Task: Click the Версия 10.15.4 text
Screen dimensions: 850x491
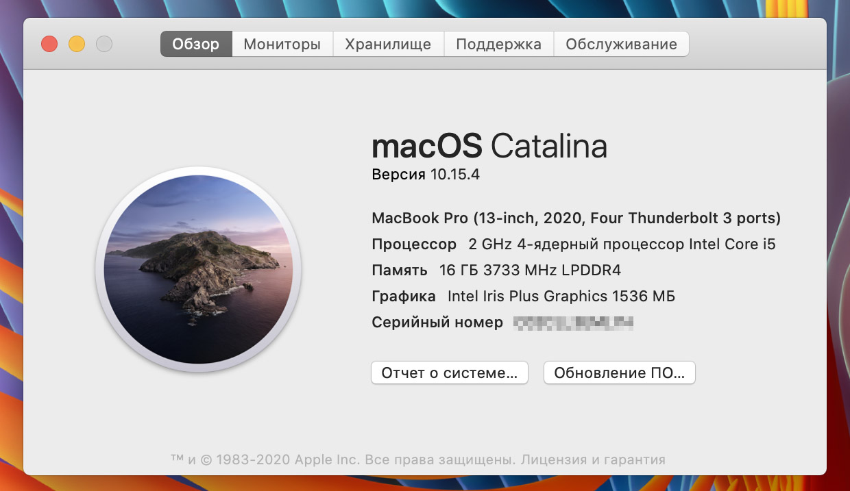Action: [x=426, y=175]
